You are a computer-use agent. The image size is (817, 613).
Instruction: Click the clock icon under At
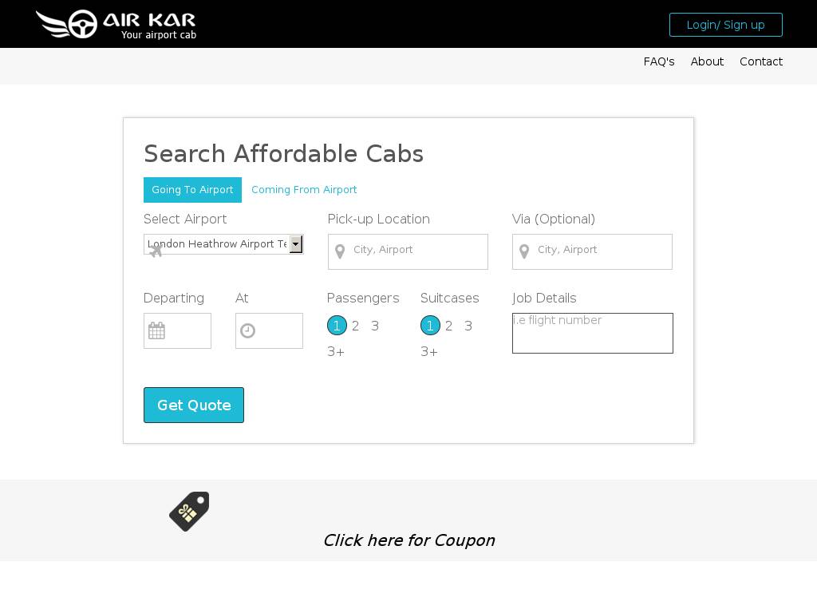[x=248, y=330]
